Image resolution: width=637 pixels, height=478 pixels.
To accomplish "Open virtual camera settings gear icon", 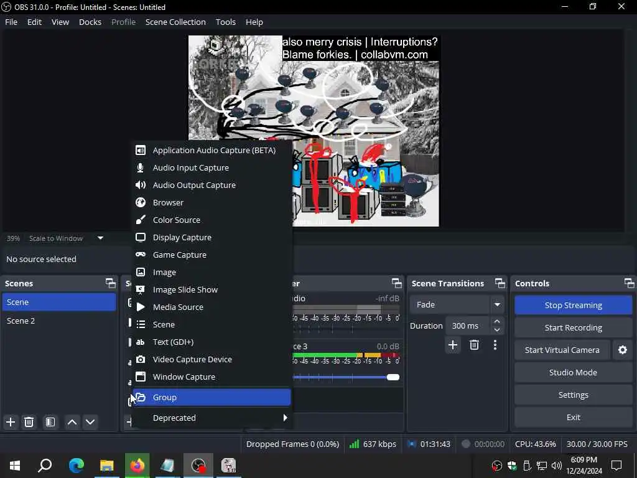I will 622,350.
